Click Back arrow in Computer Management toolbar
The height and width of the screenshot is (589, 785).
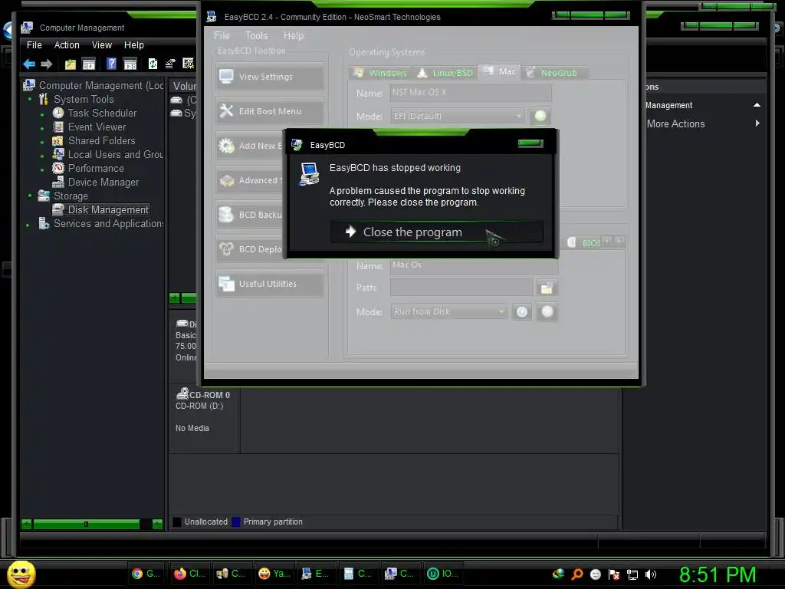click(29, 64)
